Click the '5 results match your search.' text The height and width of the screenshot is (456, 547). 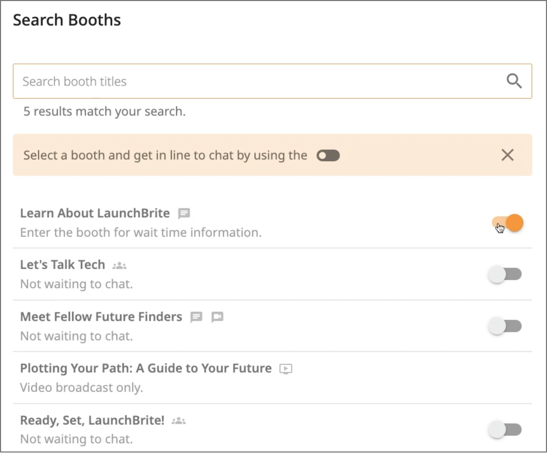click(x=104, y=112)
